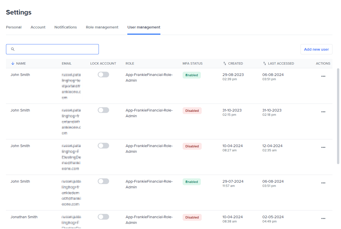Click the sort arrow on the NAME column
Viewport: 341px width, 229px height.
13,63
